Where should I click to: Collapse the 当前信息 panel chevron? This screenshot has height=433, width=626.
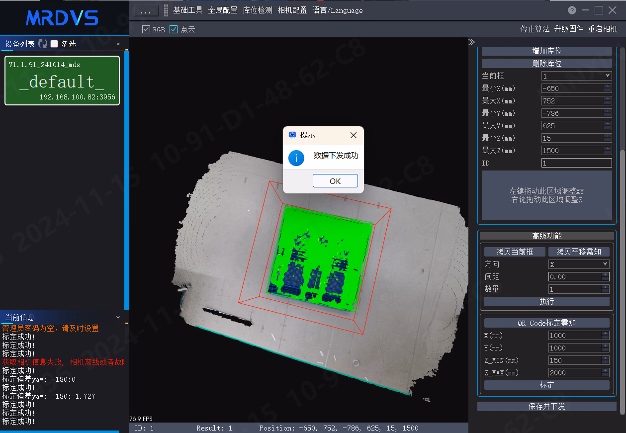point(118,317)
